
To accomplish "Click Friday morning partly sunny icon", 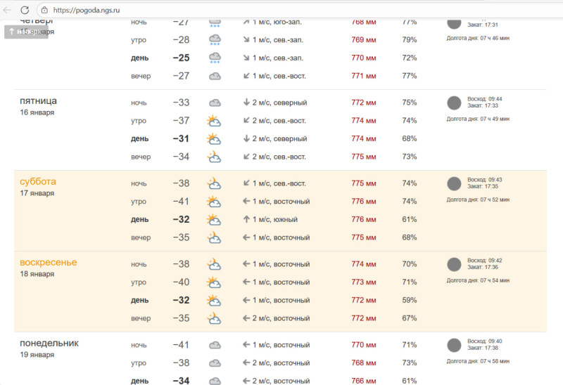I will pos(214,121).
